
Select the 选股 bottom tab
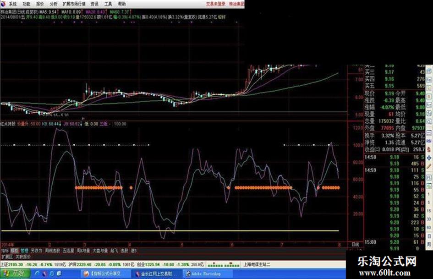[125, 251]
